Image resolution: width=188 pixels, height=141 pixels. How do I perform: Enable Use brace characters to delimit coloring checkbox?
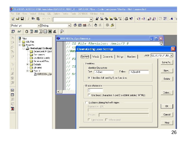[89, 95]
